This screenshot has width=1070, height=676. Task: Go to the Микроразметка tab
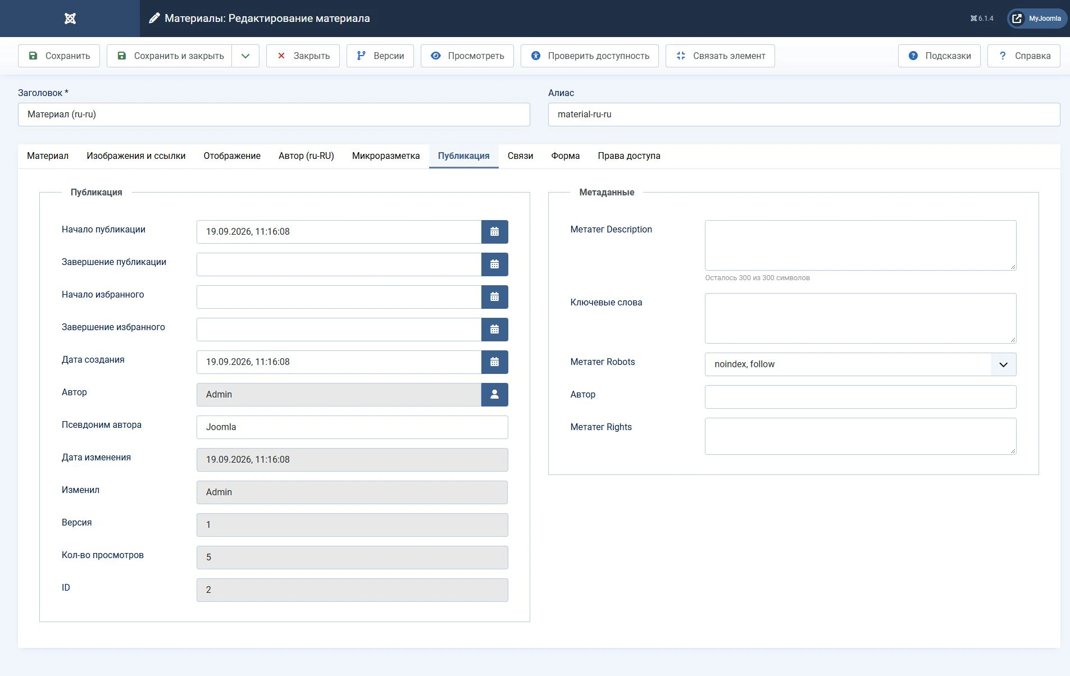(386, 156)
